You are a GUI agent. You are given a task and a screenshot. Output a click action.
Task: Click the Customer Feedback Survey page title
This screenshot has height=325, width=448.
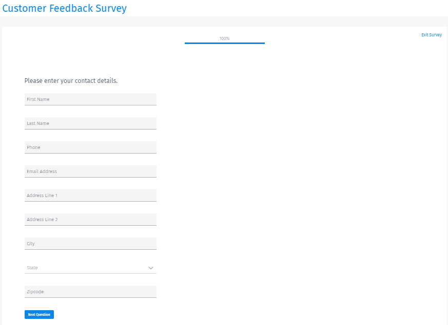65,8
